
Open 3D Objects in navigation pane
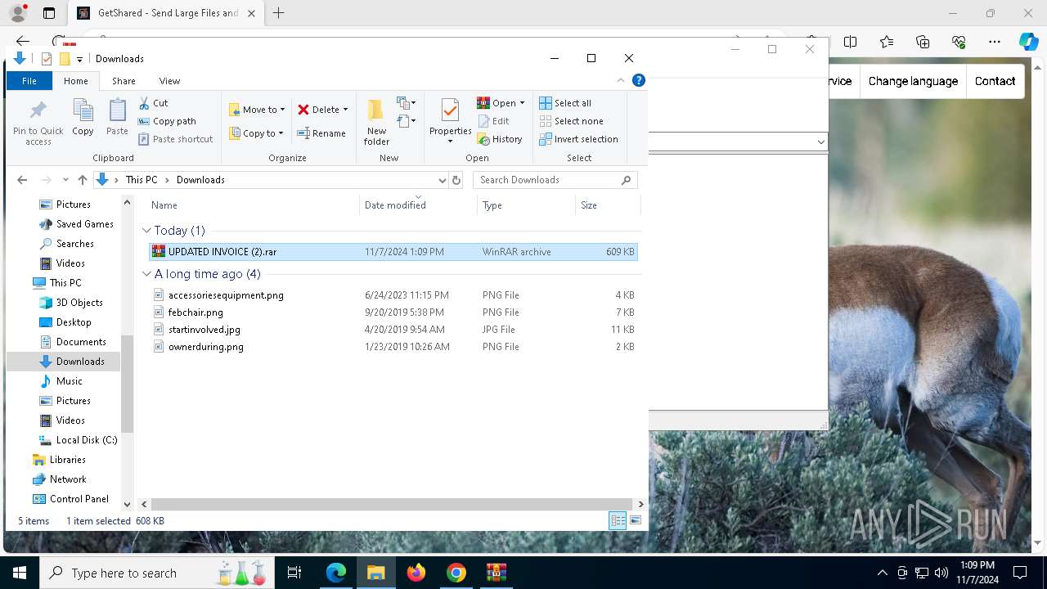coord(71,303)
